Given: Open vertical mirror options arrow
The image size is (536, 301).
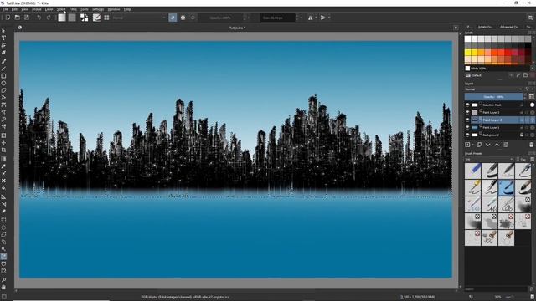Looking at the screenshot, I should click(329, 18).
